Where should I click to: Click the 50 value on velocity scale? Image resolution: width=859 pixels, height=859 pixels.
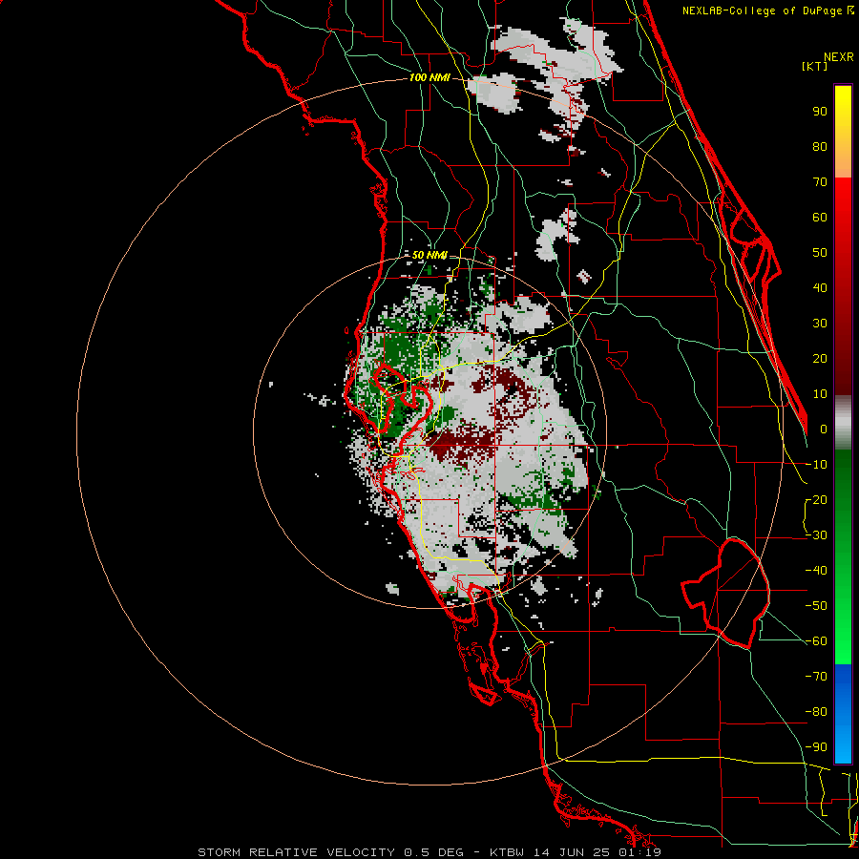point(820,253)
